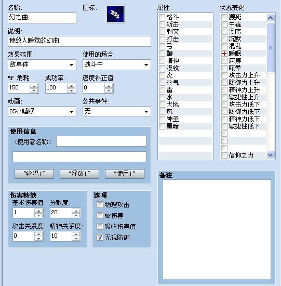Toggle the 睡眠 state change
This screenshot has height=286, width=281.
tap(224, 54)
